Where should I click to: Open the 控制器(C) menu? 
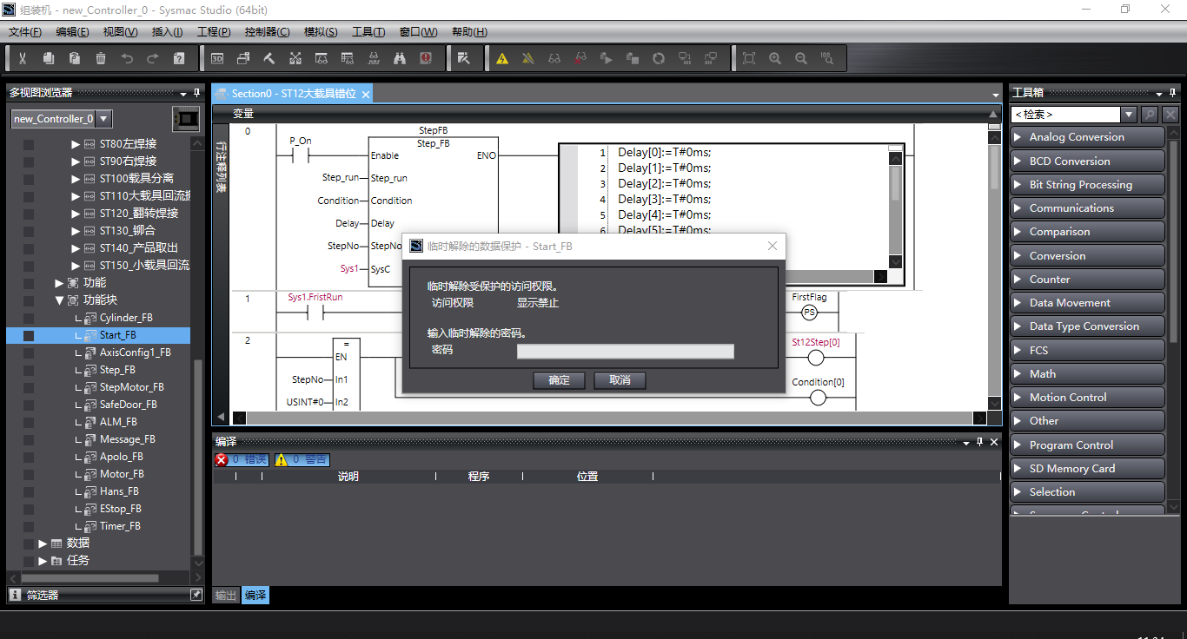coord(267,32)
